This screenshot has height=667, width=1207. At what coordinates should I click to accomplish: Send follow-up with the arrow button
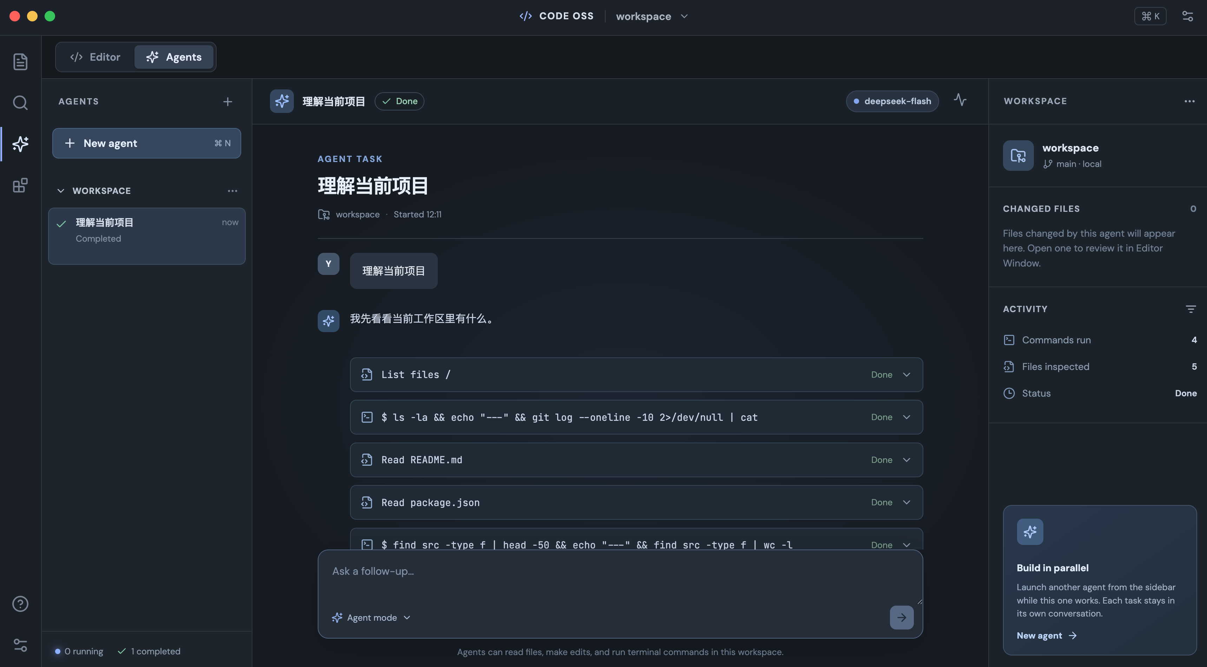(x=902, y=618)
